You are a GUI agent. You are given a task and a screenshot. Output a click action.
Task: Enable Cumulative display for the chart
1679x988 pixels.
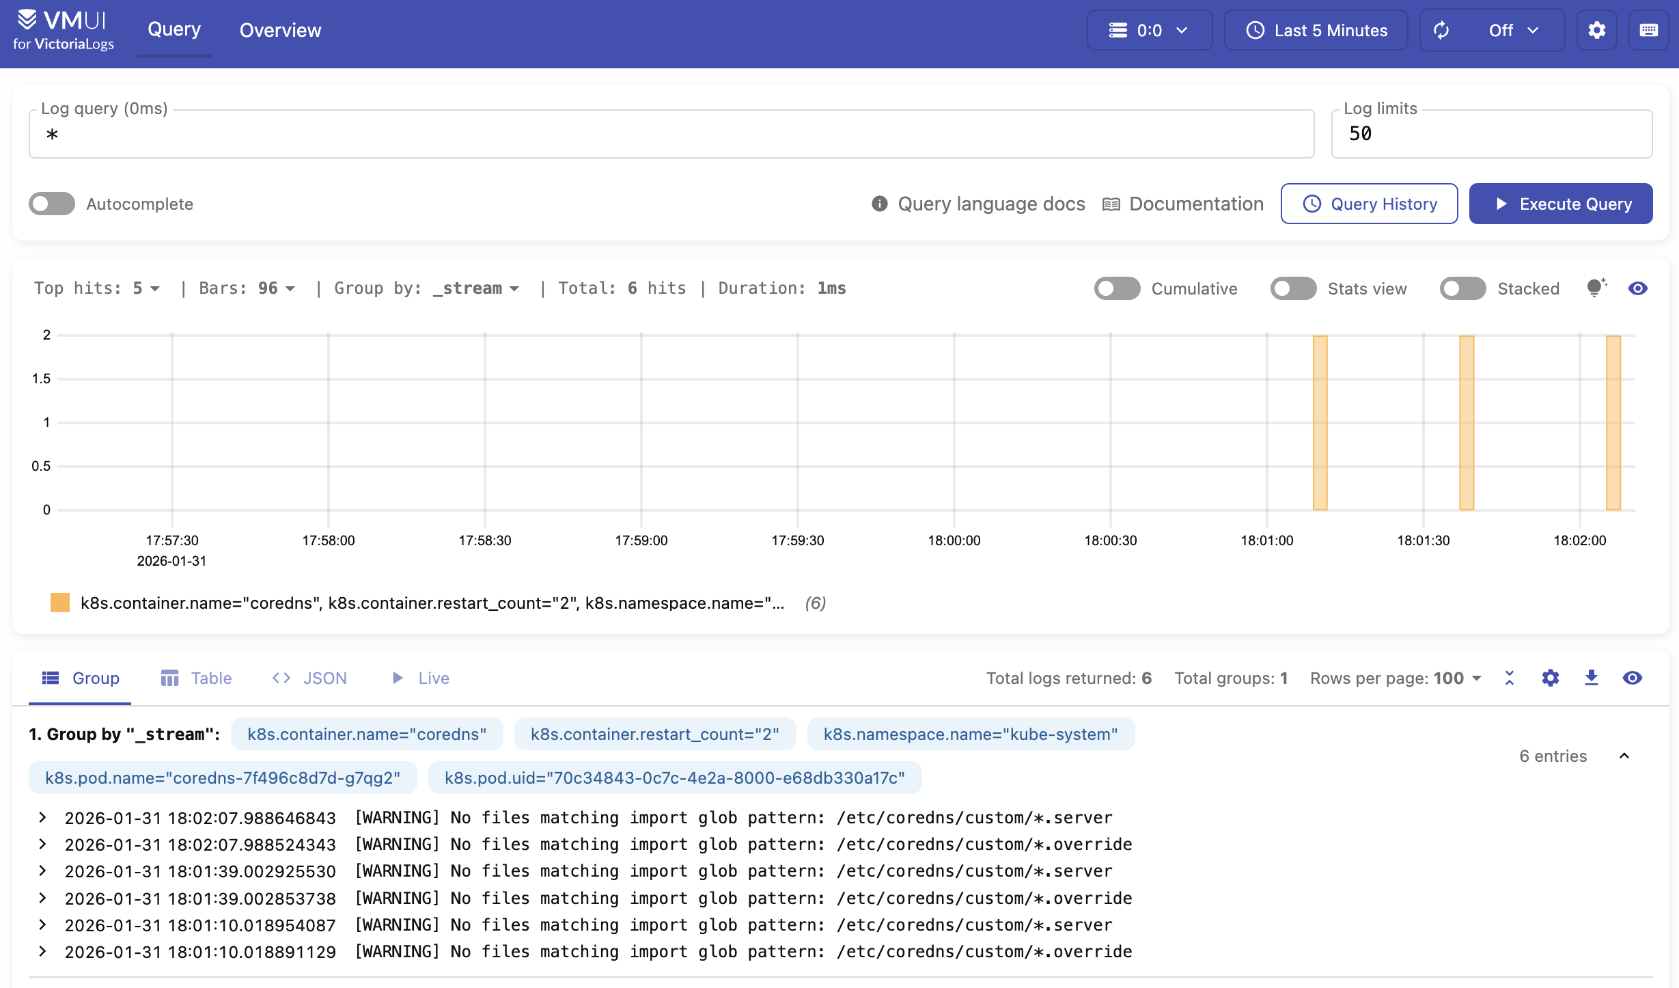tap(1117, 288)
